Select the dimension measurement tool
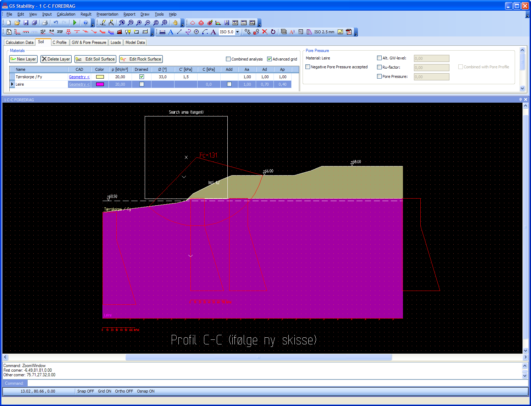Screen dimensions: 531x406 click(162, 32)
